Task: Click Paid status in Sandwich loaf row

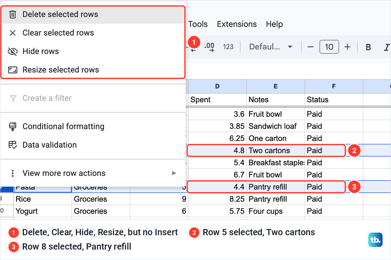Action: click(x=334, y=126)
